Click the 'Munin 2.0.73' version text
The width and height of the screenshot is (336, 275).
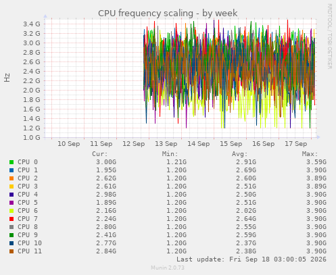coord(168,268)
